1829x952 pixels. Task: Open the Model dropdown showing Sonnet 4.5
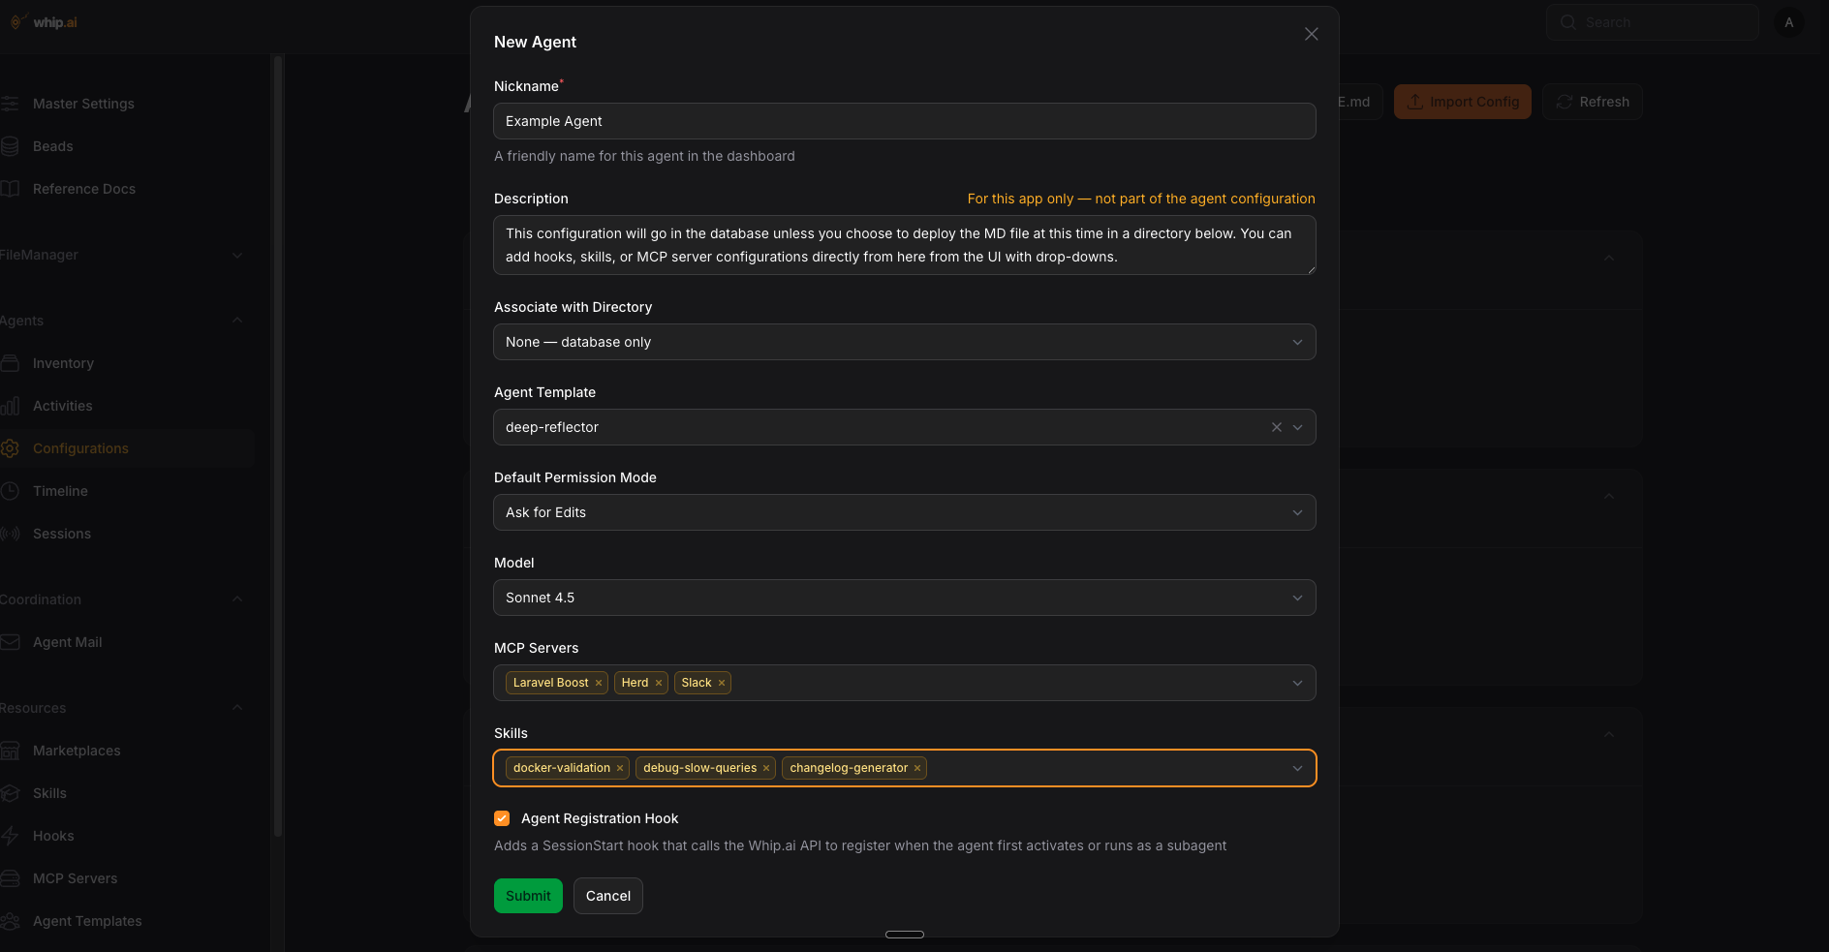click(904, 598)
